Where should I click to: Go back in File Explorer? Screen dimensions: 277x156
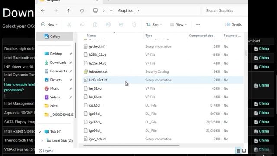pyautogui.click(x=42, y=10)
